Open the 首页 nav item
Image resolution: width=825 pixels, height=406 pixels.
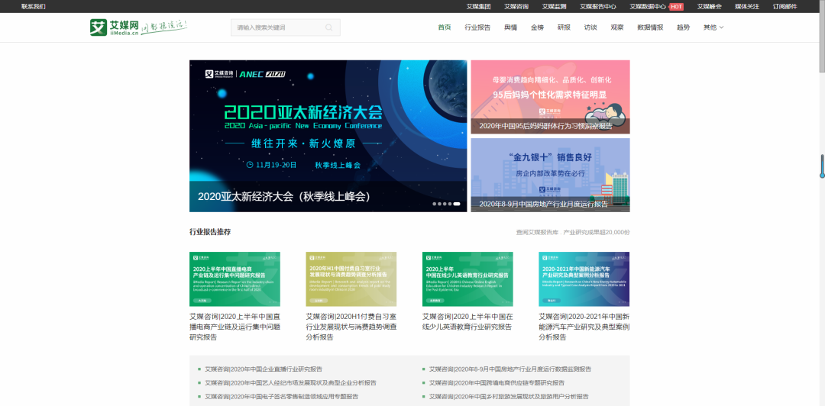(445, 27)
